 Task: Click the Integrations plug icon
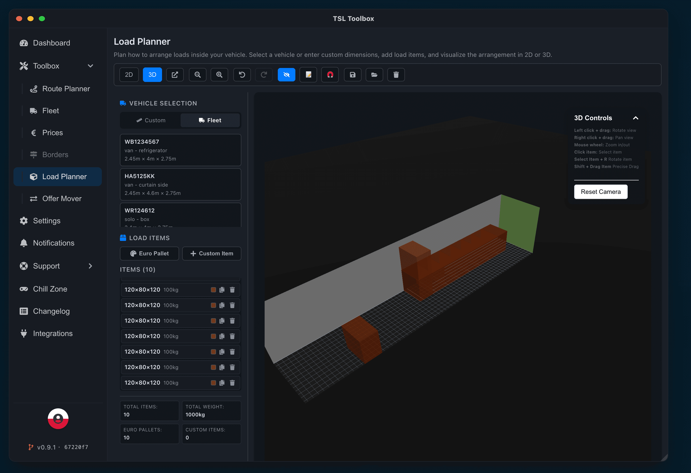[24, 333]
